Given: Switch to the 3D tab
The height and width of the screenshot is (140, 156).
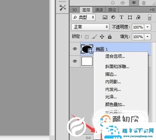Looking at the screenshot, I should (74, 10).
